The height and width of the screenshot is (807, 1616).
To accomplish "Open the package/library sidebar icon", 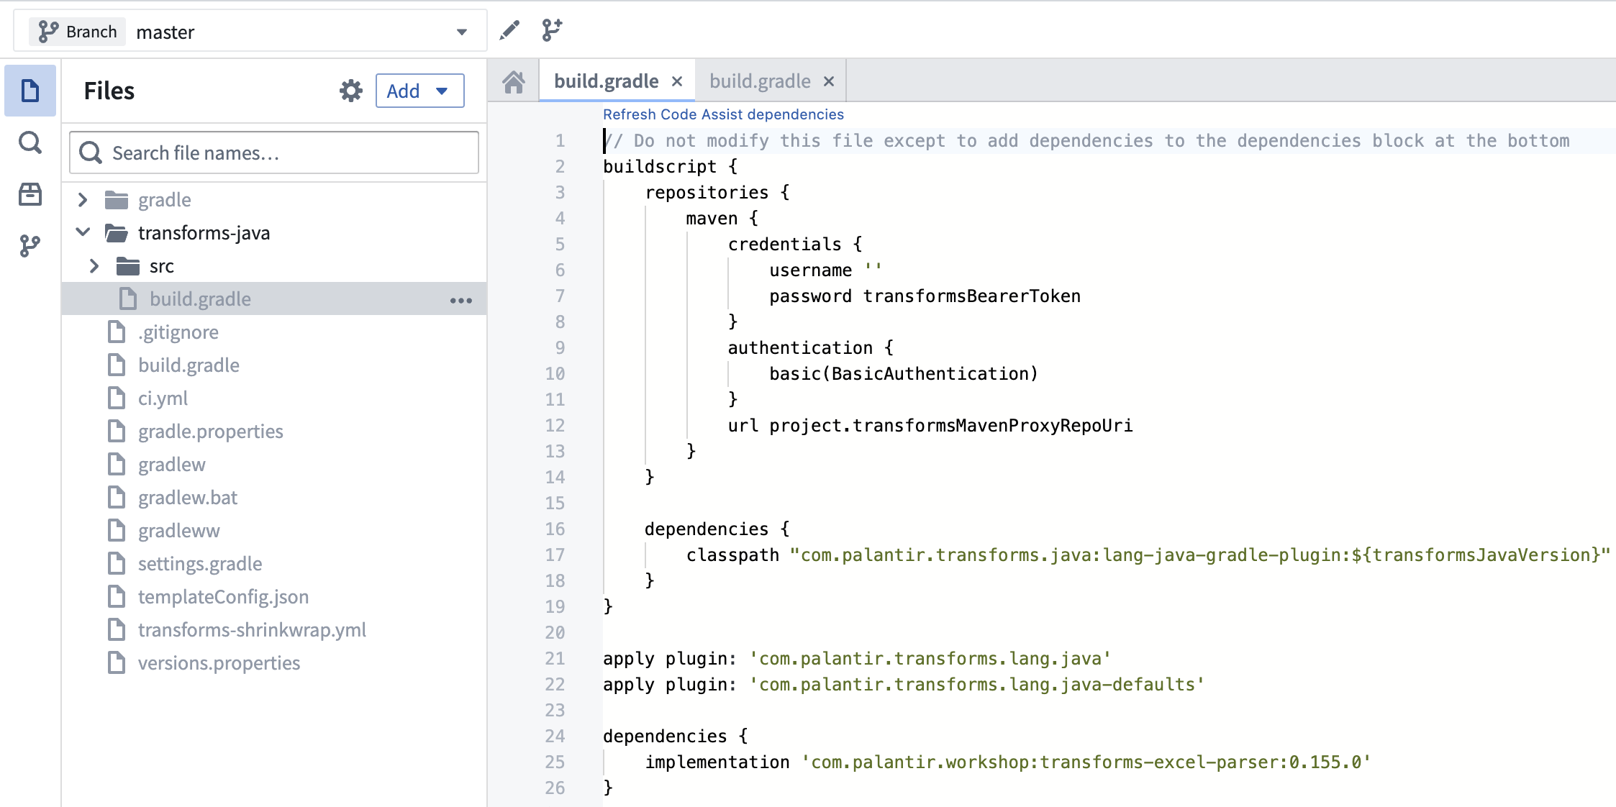I will (30, 194).
